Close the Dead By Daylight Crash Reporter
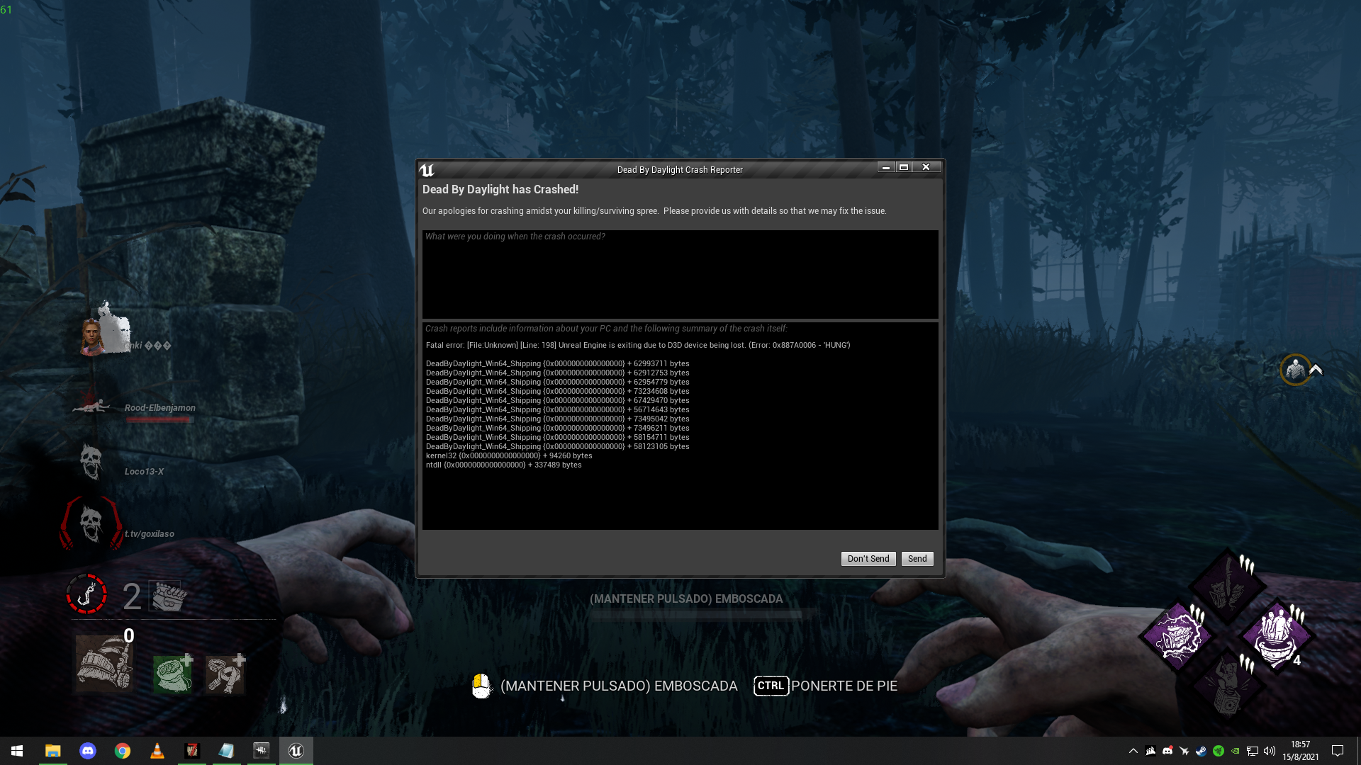Viewport: 1361px width, 765px height. (926, 167)
